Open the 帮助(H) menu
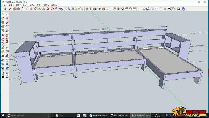This screenshot has width=209, height=118. coord(54,5)
